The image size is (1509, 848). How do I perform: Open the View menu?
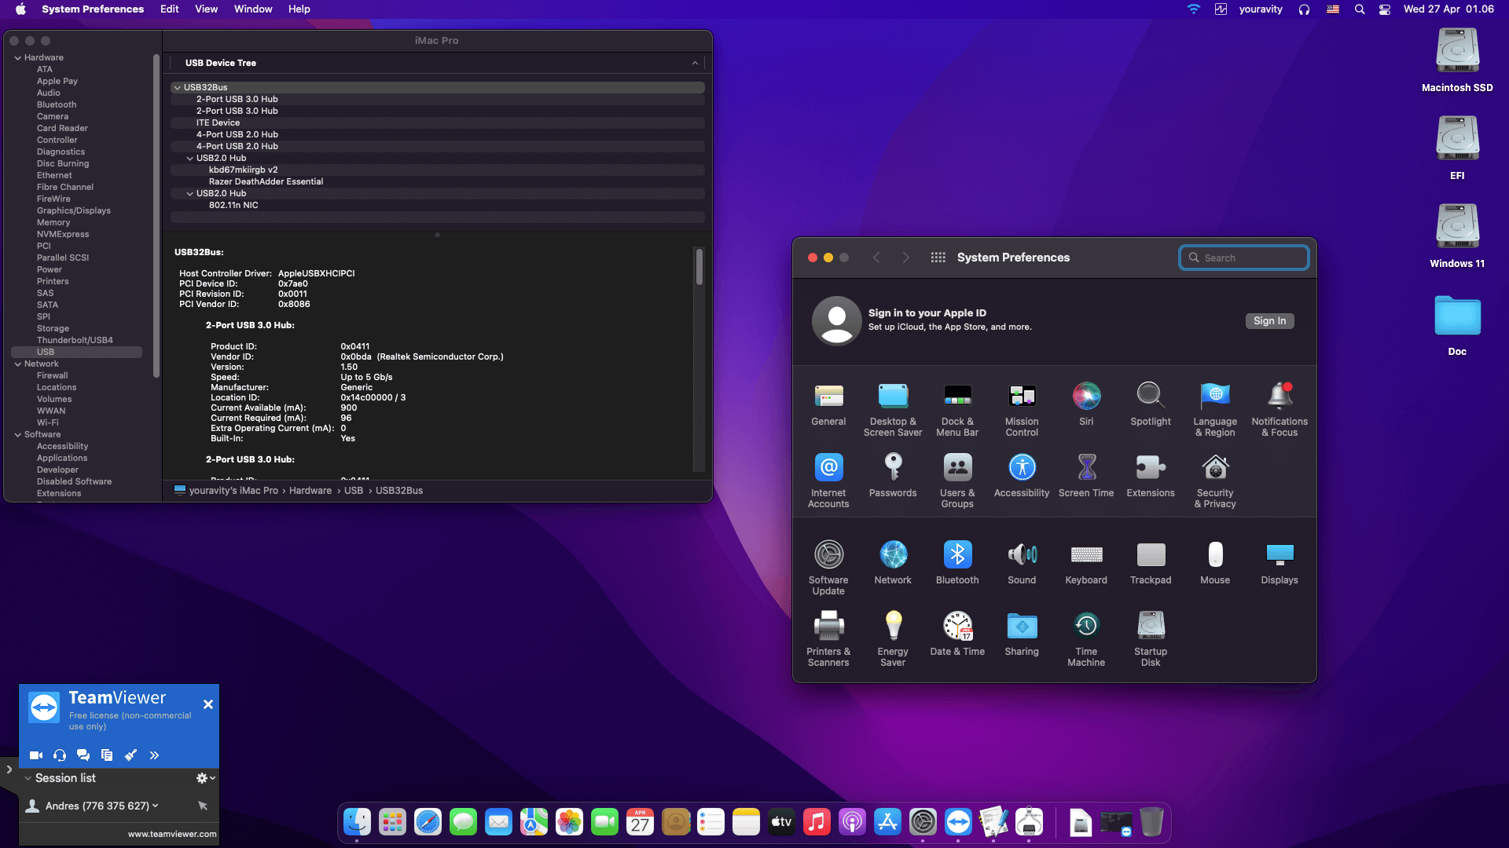click(206, 9)
